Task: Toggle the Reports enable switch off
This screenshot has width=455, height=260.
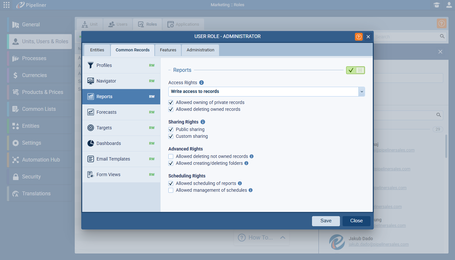Action: point(355,70)
